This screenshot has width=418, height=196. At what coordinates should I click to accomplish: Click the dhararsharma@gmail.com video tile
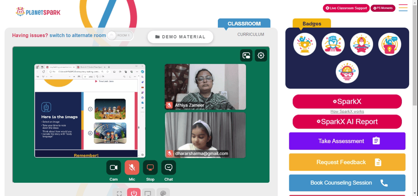click(x=205, y=135)
